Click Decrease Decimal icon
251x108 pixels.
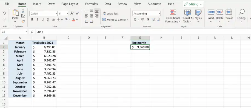tap(158, 20)
